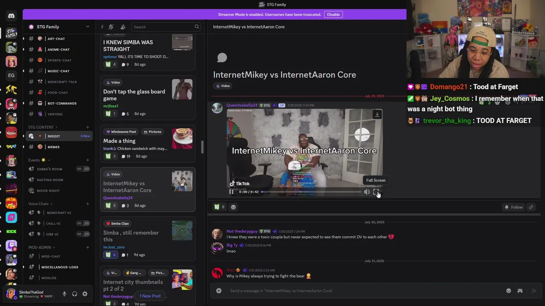This screenshot has height=306, width=545.
Task: Collapse the Events category
Action: click(x=39, y=160)
